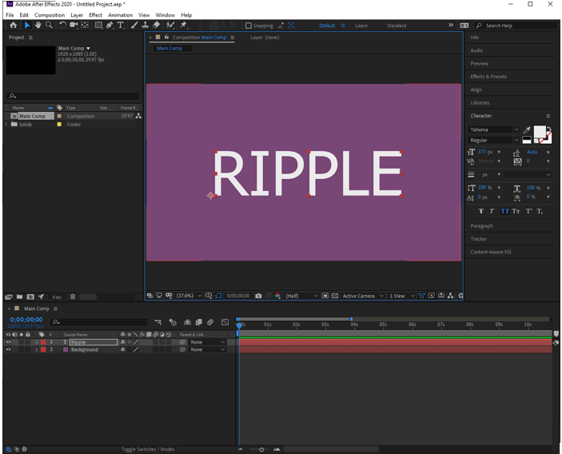Open the Tahoma font family dropdown
This screenshot has width=562, height=454.
pos(493,129)
